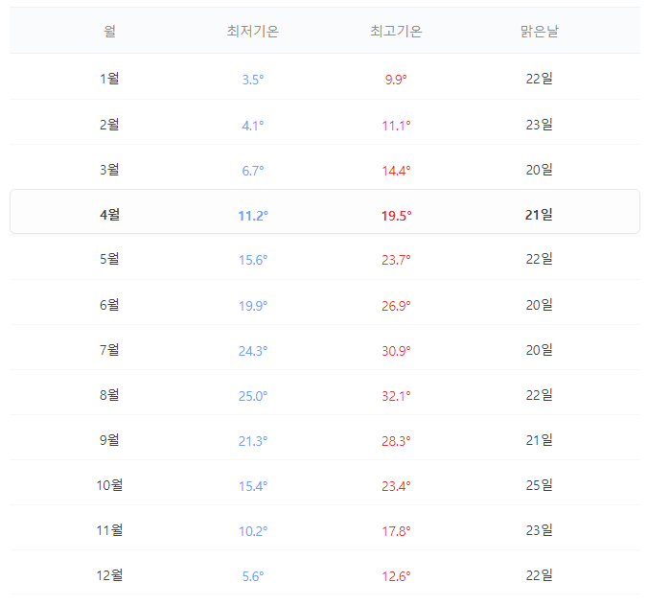Select the 12월 row label

click(x=109, y=575)
